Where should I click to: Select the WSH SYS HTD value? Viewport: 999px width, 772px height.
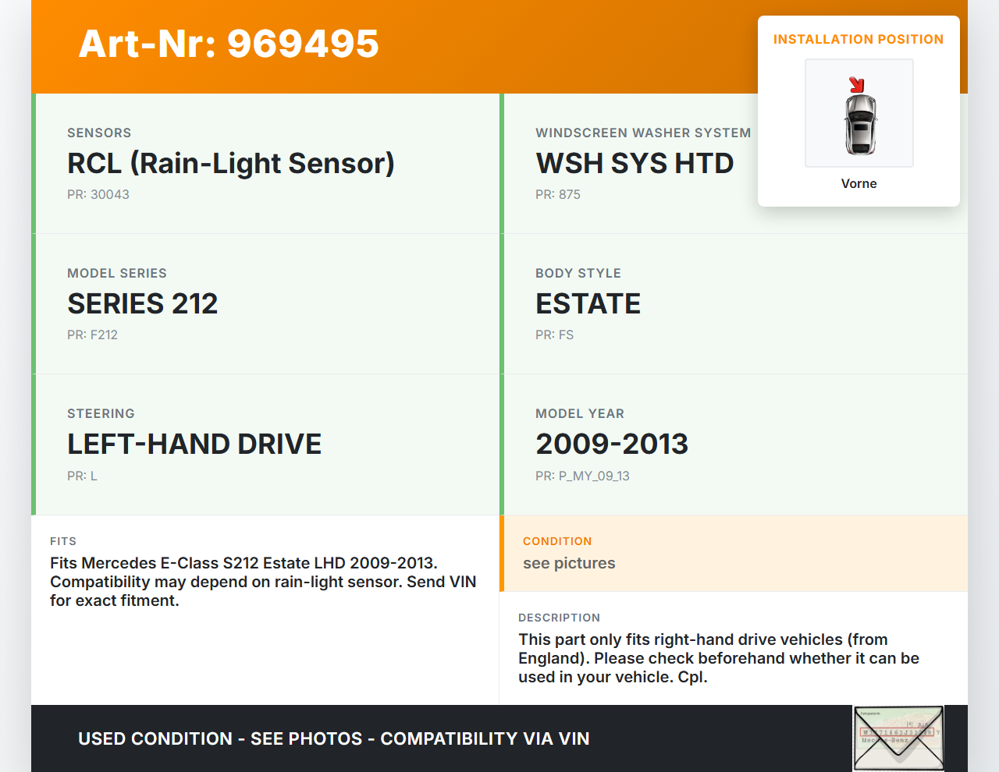coord(635,163)
